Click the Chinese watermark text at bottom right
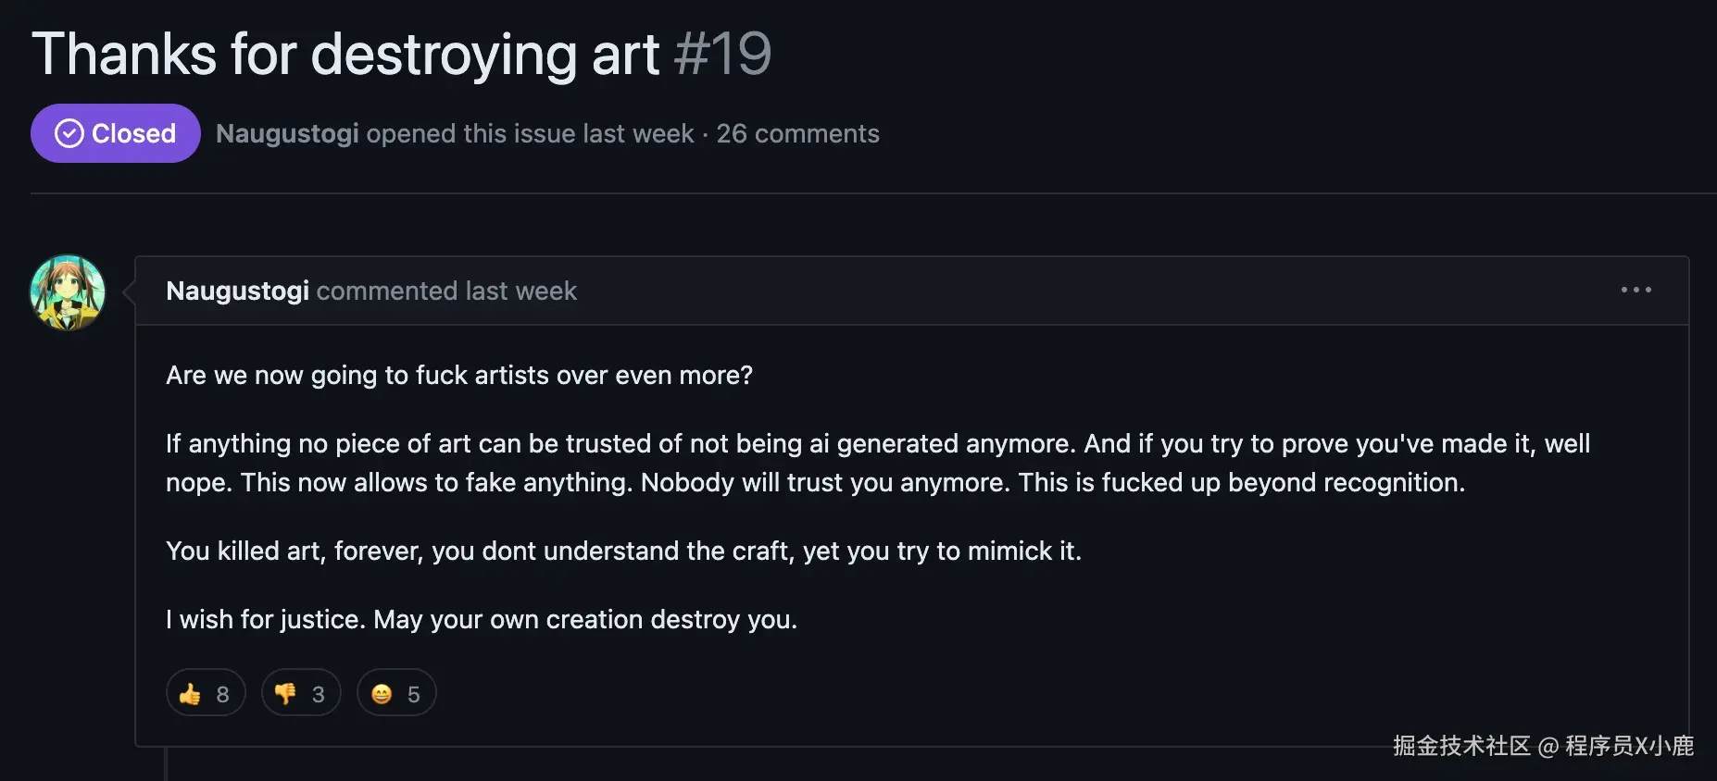The image size is (1717, 781). click(x=1543, y=746)
